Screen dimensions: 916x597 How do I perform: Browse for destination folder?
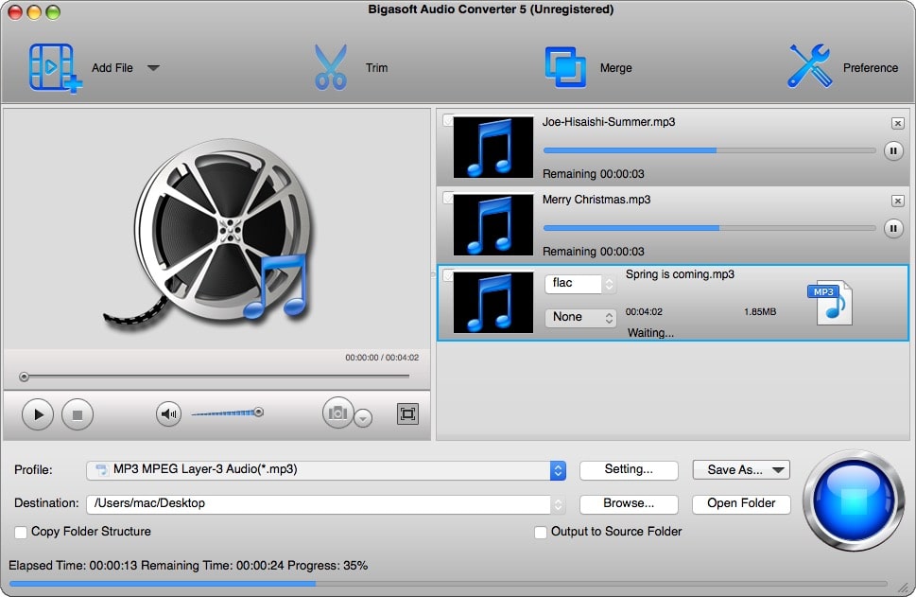pos(629,503)
